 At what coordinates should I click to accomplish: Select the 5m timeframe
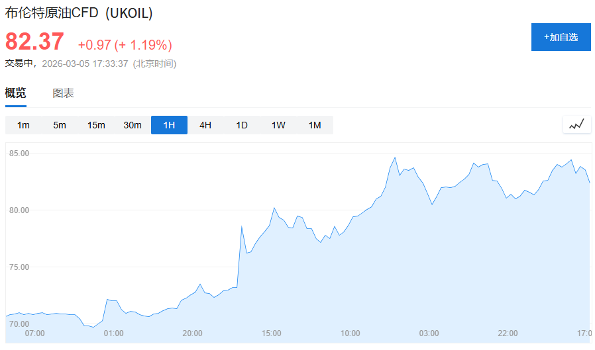click(60, 125)
